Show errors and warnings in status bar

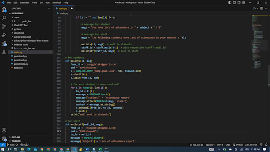coord(25,145)
